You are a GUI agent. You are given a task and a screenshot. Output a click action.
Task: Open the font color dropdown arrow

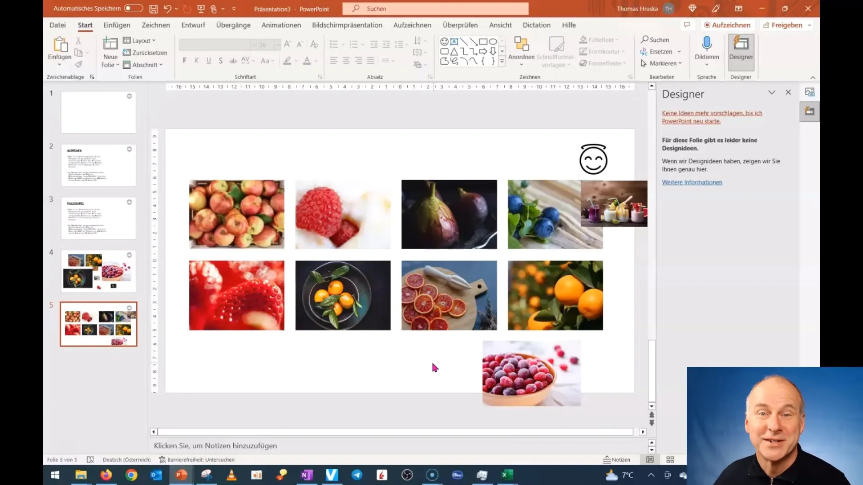click(316, 61)
